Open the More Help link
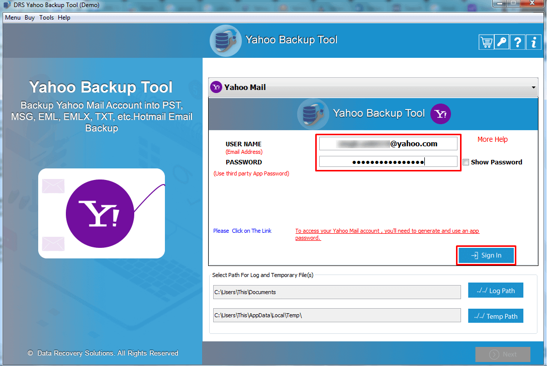 (x=493, y=140)
